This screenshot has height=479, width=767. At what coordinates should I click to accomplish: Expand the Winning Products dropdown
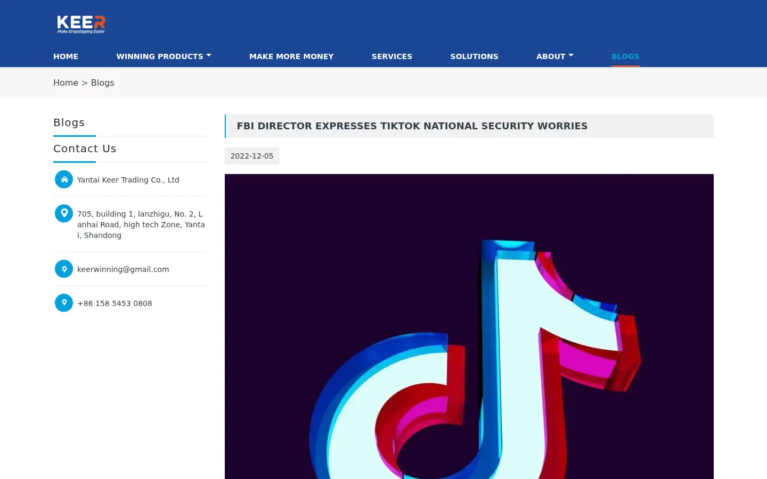coord(164,56)
